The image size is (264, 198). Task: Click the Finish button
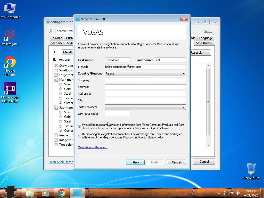click(154, 162)
